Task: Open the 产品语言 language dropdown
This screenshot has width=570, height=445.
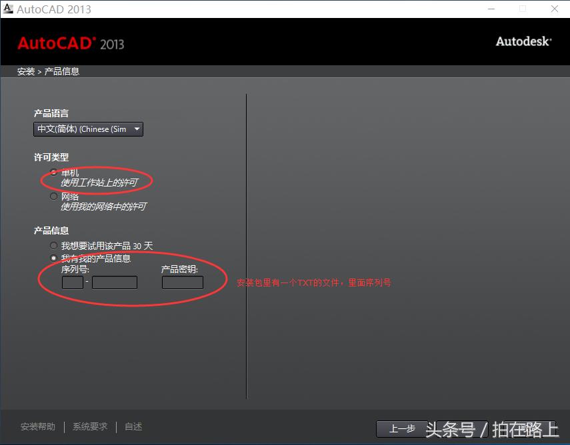Action: pos(88,129)
